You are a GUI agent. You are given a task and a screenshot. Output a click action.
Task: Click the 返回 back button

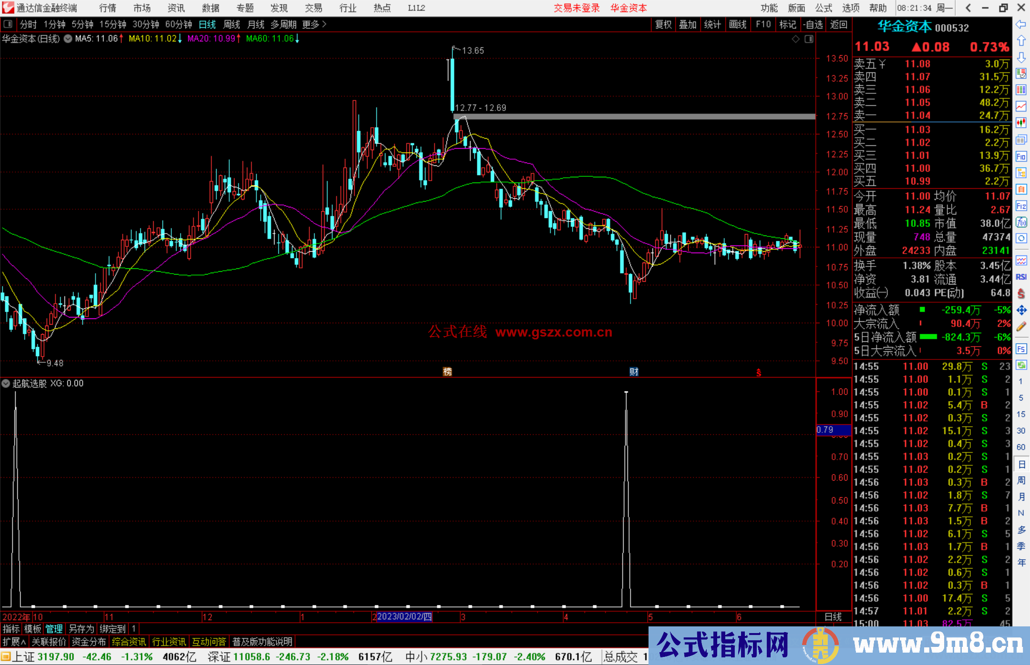coord(839,24)
